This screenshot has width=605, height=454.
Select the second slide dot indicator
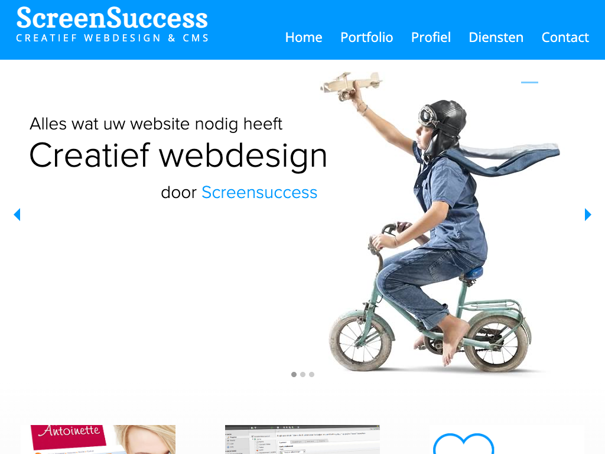click(x=303, y=374)
